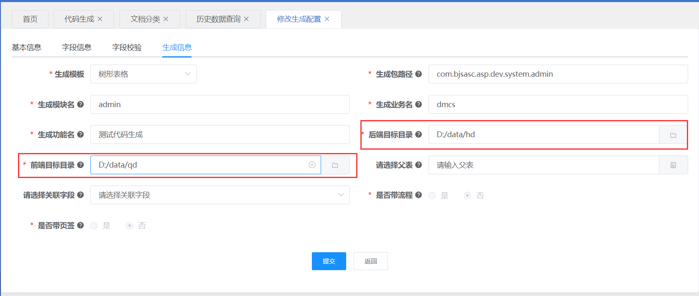This screenshot has width=699, height=296.
Task: Close the 历史数据查询 tab
Action: click(246, 19)
